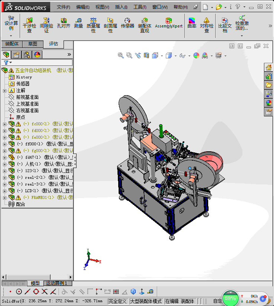The height and width of the screenshot is (306, 274).
Task: Open Mass Properties (质量属性)
Action: tap(93, 25)
